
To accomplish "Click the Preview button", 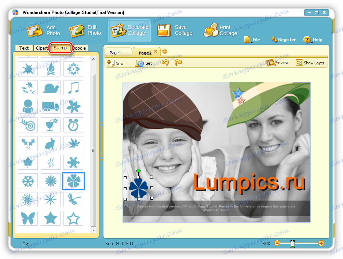I will click(x=277, y=63).
